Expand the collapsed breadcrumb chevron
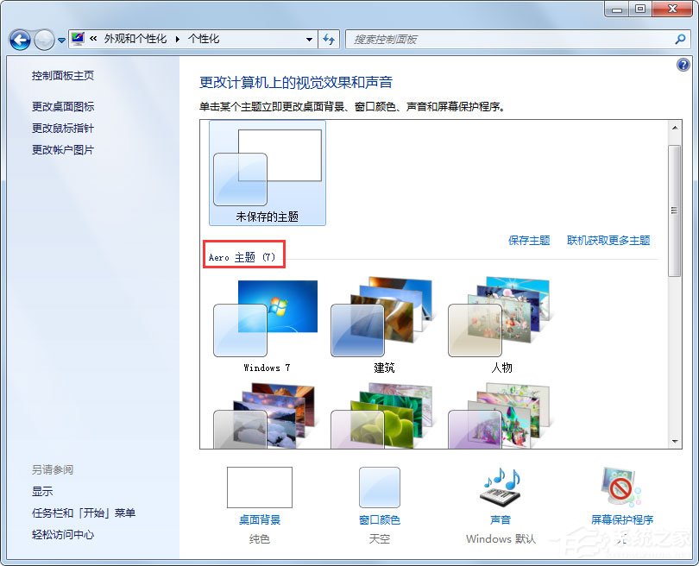The height and width of the screenshot is (566, 699). pyautogui.click(x=92, y=39)
